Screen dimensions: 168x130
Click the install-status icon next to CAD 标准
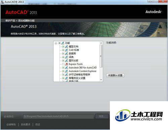(x=67, y=50)
